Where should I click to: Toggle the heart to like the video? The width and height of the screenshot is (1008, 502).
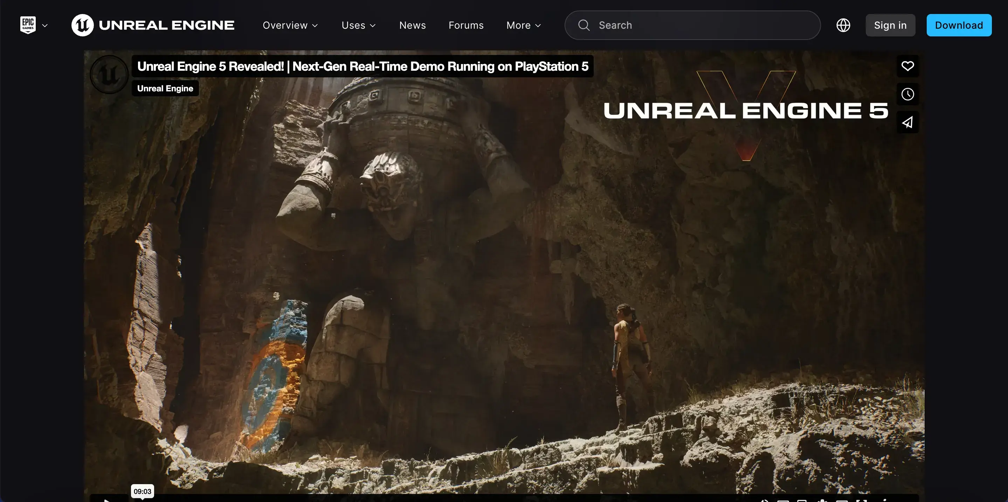[x=908, y=66]
